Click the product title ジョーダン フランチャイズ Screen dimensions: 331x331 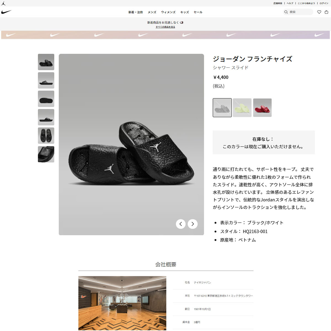click(252, 59)
